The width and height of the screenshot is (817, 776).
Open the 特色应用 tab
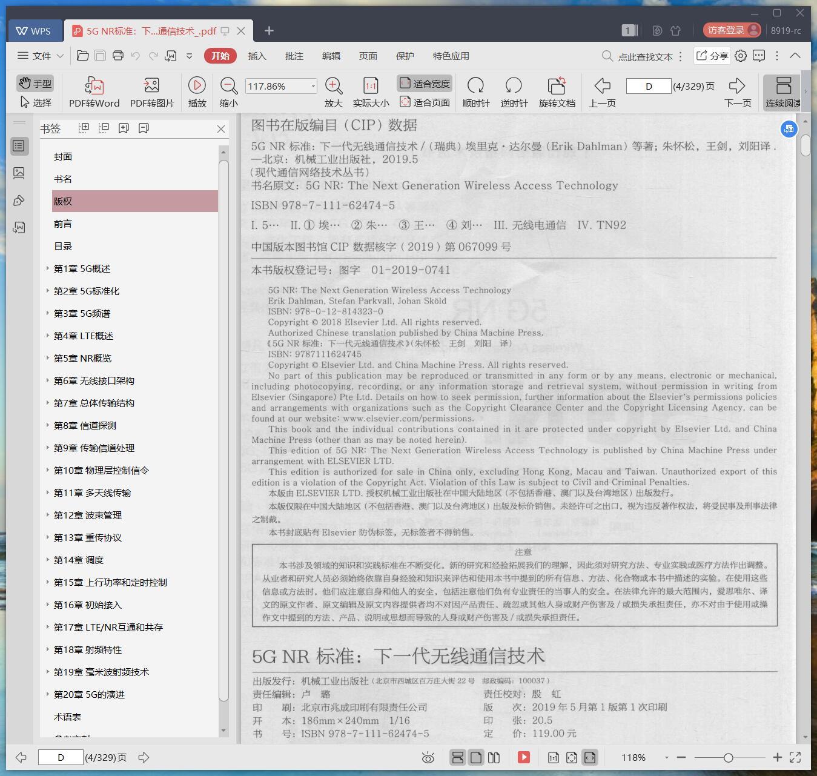point(451,56)
